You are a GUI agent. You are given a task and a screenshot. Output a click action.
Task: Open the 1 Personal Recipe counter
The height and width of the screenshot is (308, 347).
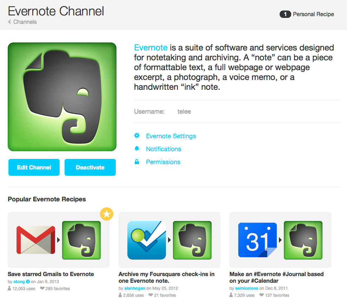[307, 14]
